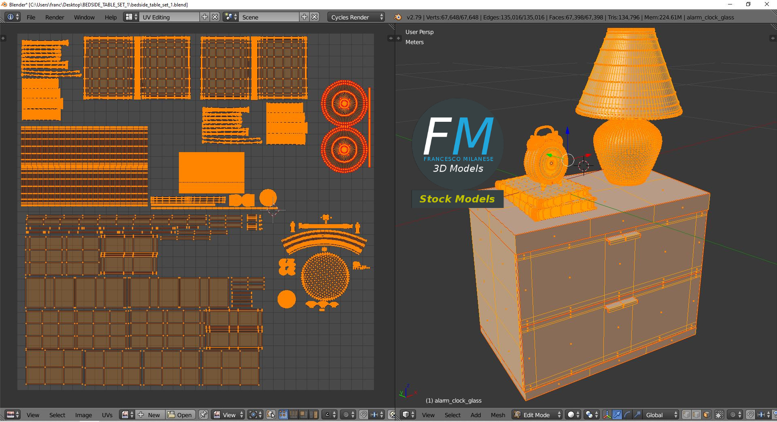Screen dimensions: 777x422
Task: Enable the rotate manipulator
Action: coord(627,415)
